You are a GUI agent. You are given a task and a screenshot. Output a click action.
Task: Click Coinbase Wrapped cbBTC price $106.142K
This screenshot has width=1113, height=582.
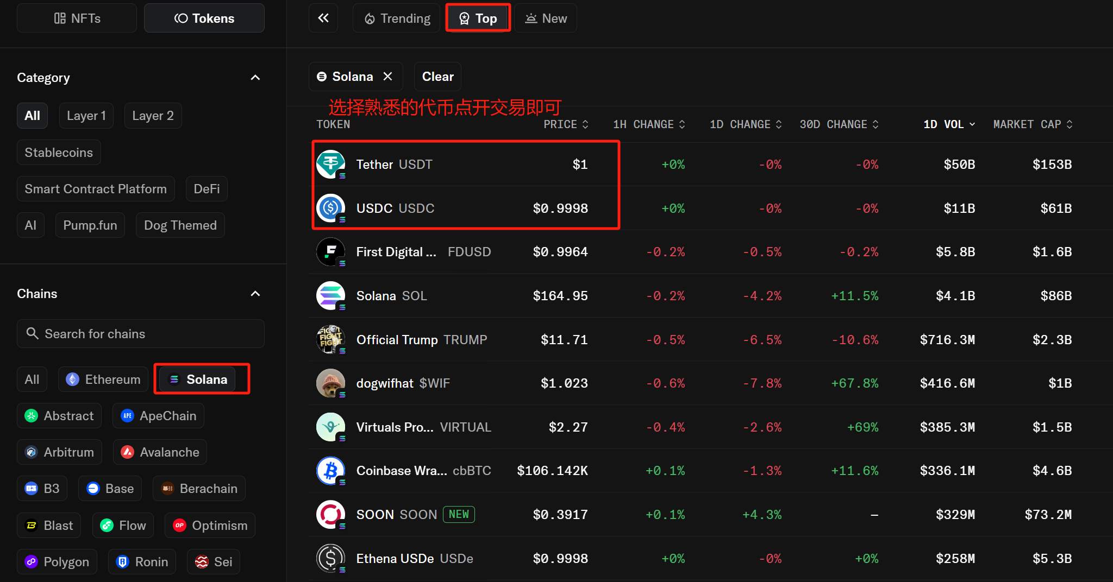pos(552,471)
